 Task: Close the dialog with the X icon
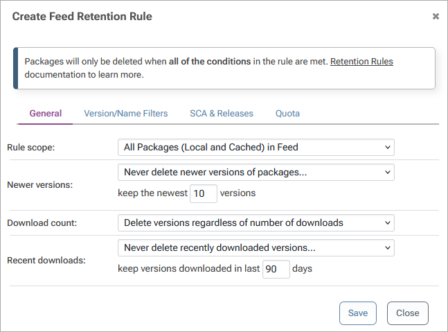[436, 16]
